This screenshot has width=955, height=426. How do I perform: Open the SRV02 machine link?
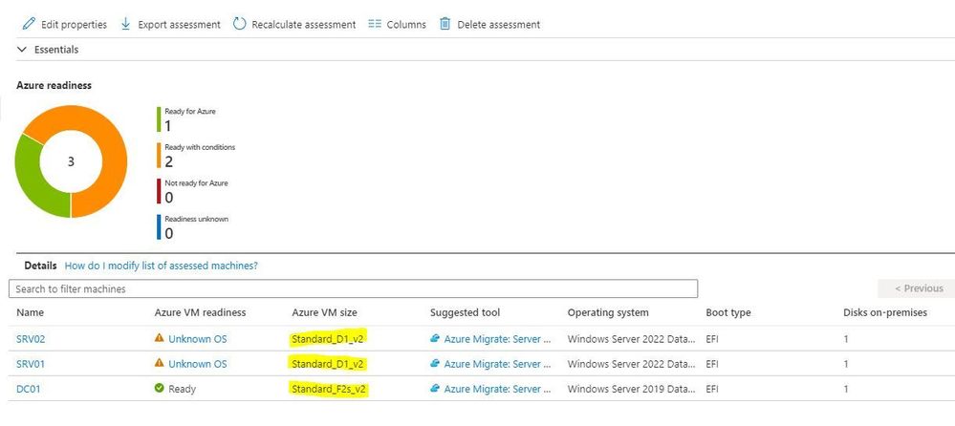pos(31,339)
